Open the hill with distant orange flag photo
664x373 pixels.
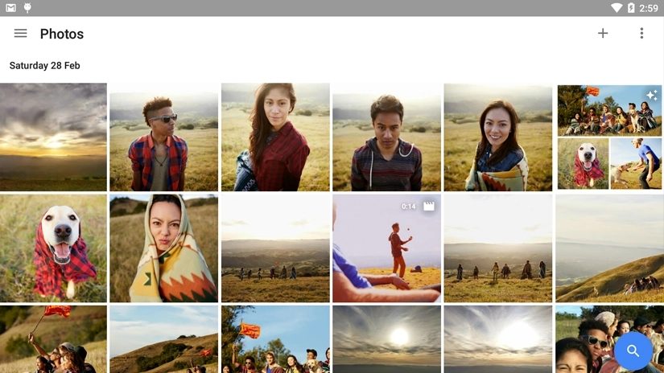(164, 339)
